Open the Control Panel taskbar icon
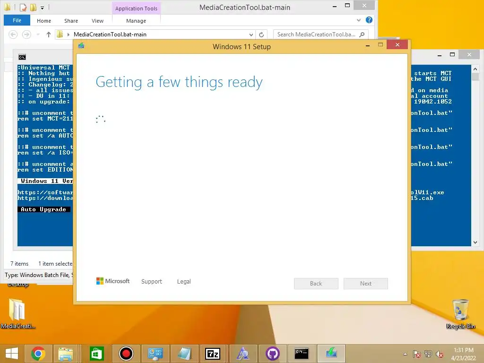Viewport: 484px width, 363px height. click(155, 354)
